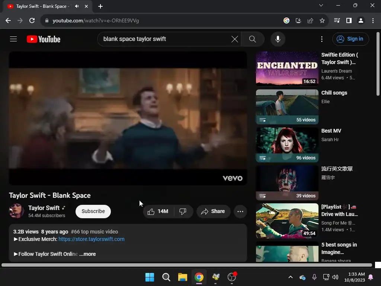Open the tab search chevron

[x=321, y=5]
